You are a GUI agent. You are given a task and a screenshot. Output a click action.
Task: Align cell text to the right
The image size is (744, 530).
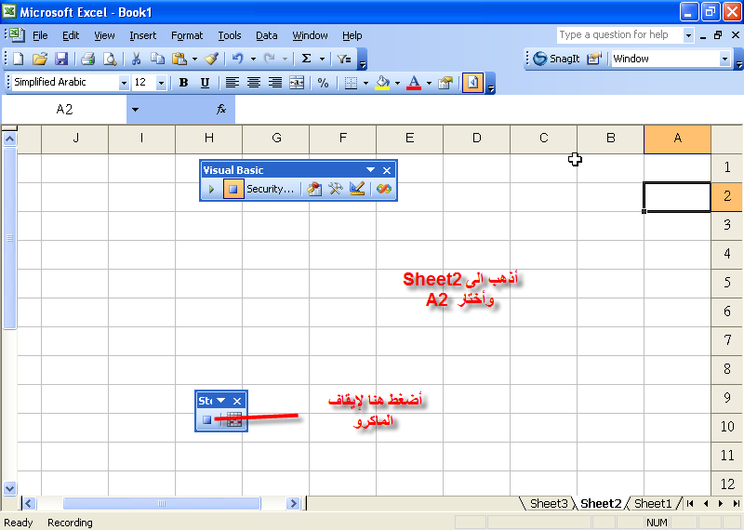[x=275, y=83]
